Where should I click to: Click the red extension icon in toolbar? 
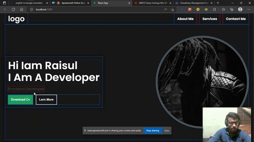tap(190, 9)
